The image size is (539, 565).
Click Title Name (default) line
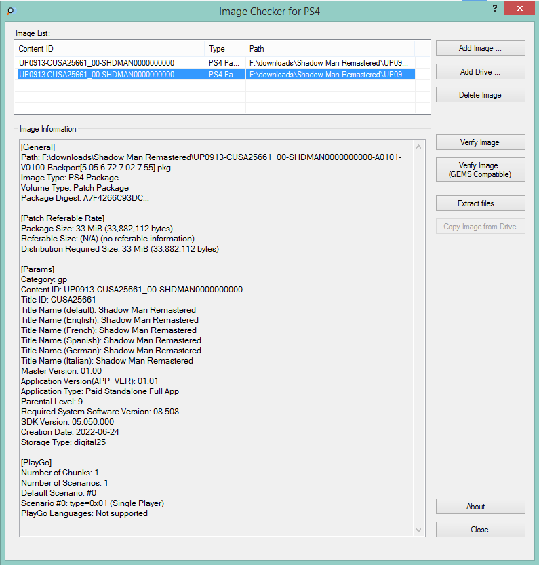click(108, 310)
